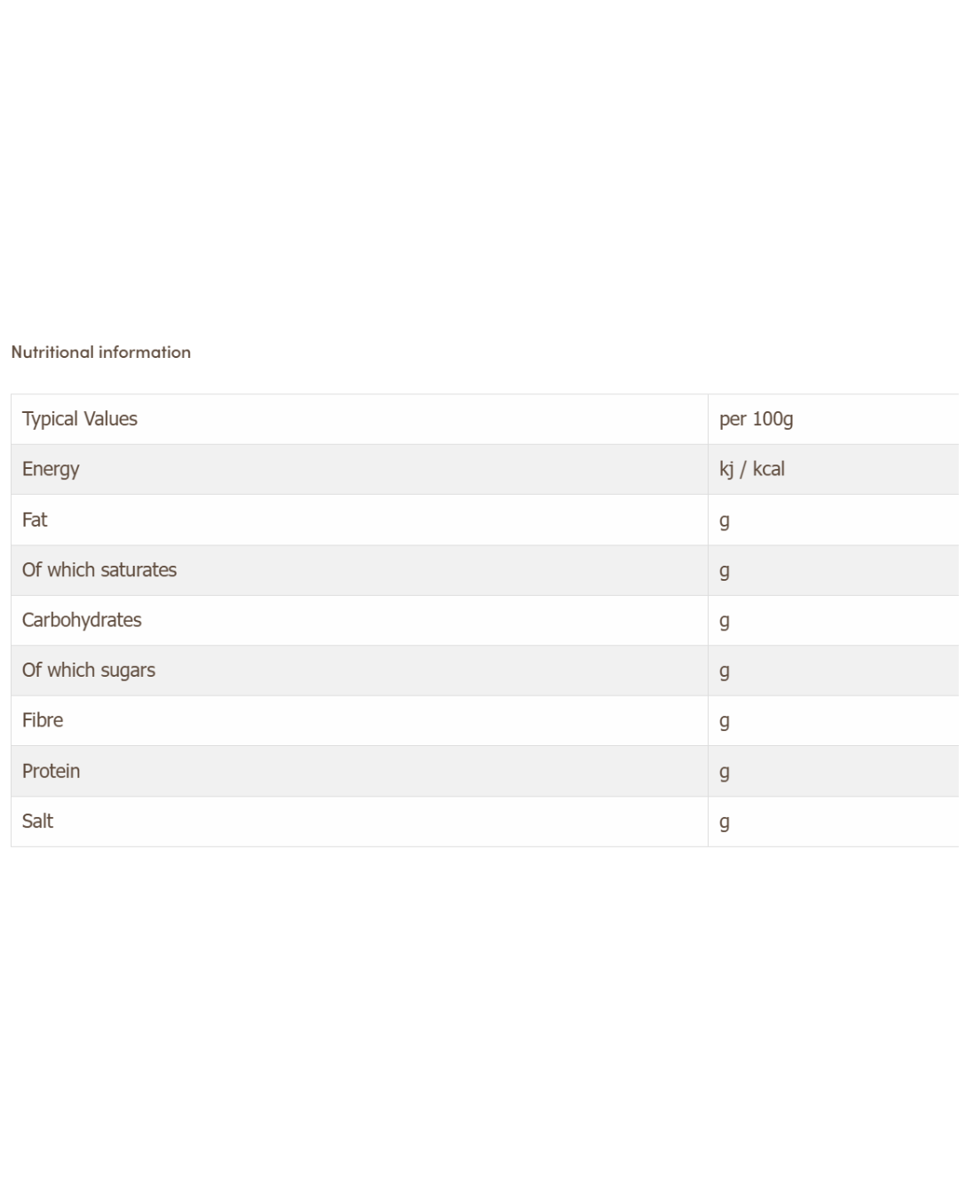Click the kj unit text

click(726, 469)
